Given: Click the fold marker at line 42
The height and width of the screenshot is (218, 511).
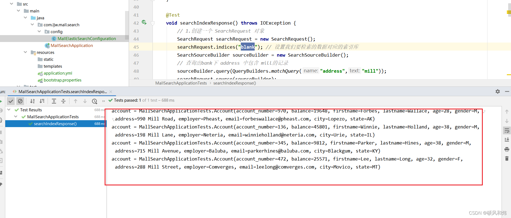Looking at the screenshot, I should (x=153, y=23).
